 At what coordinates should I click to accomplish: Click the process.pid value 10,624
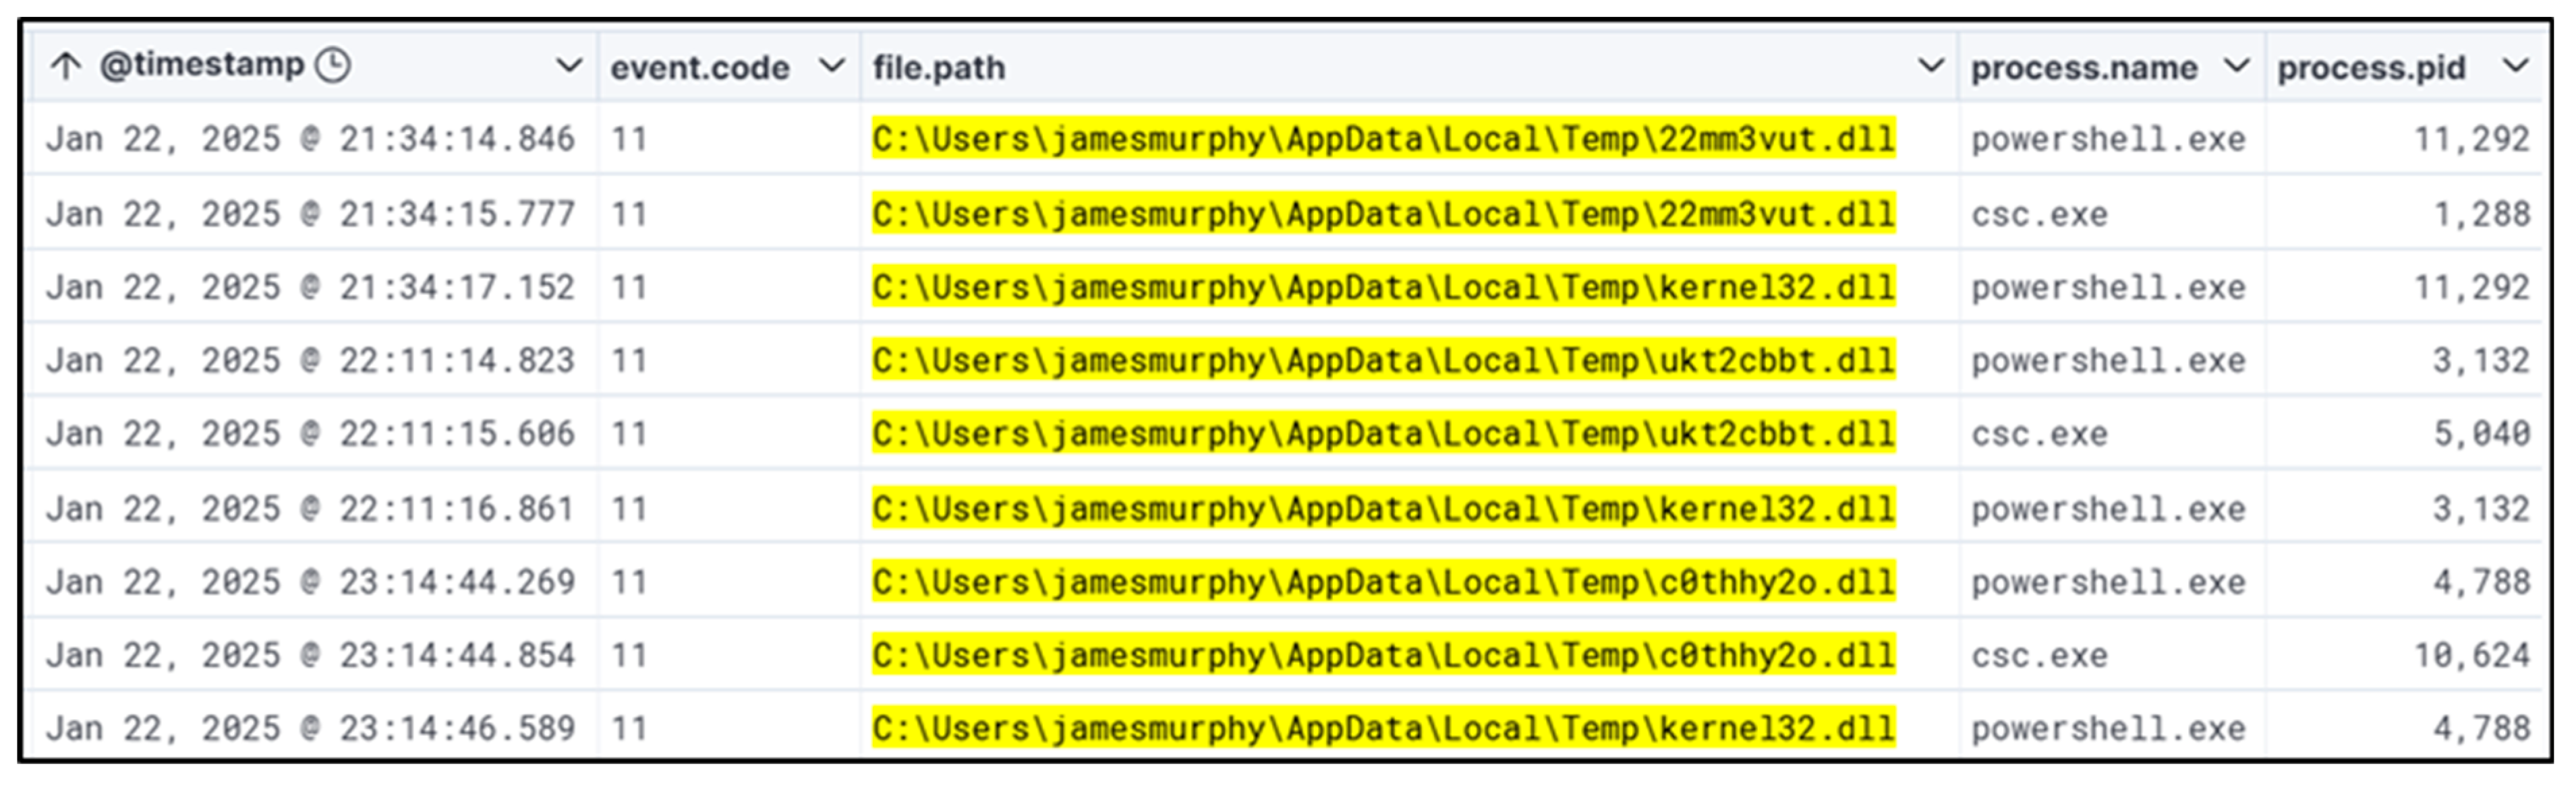2471,655
